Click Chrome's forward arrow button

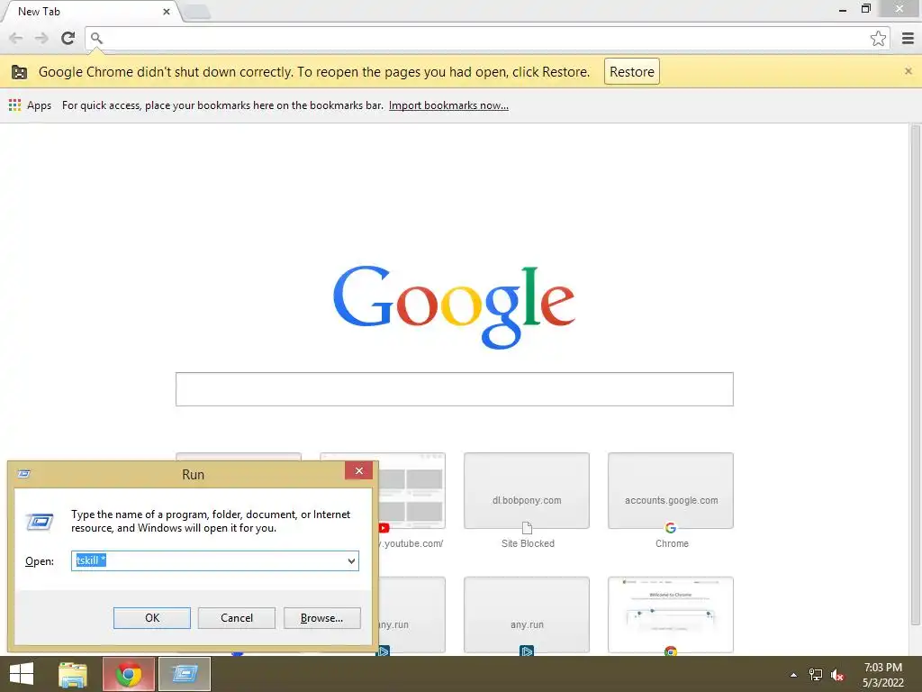[x=41, y=38]
